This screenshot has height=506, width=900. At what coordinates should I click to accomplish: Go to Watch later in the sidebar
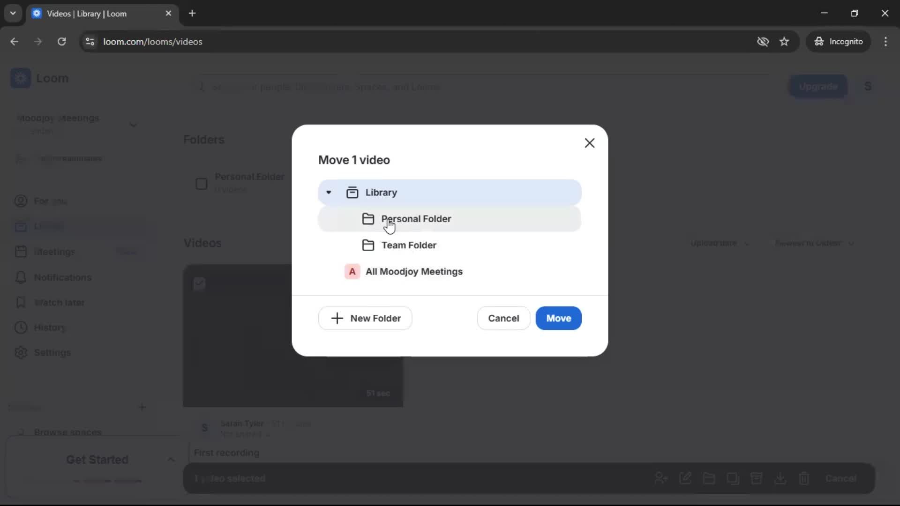coord(60,303)
